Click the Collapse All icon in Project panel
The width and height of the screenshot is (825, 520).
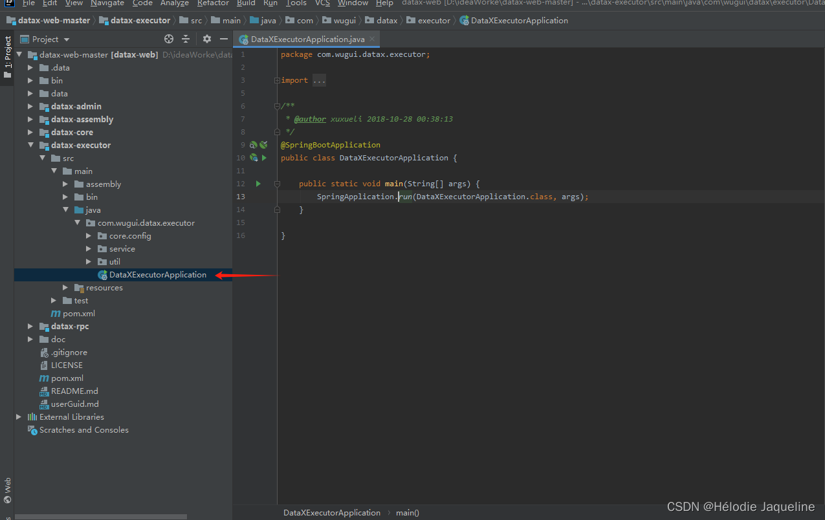tap(186, 39)
